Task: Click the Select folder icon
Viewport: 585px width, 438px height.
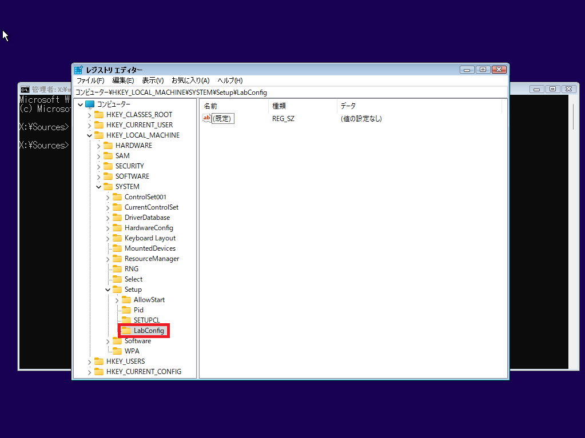Action: click(x=117, y=279)
